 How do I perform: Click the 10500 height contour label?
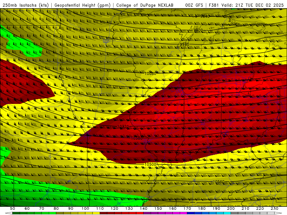click(x=150, y=164)
